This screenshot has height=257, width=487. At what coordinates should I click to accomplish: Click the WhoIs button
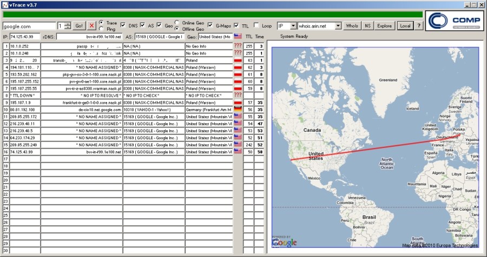coord(352,26)
